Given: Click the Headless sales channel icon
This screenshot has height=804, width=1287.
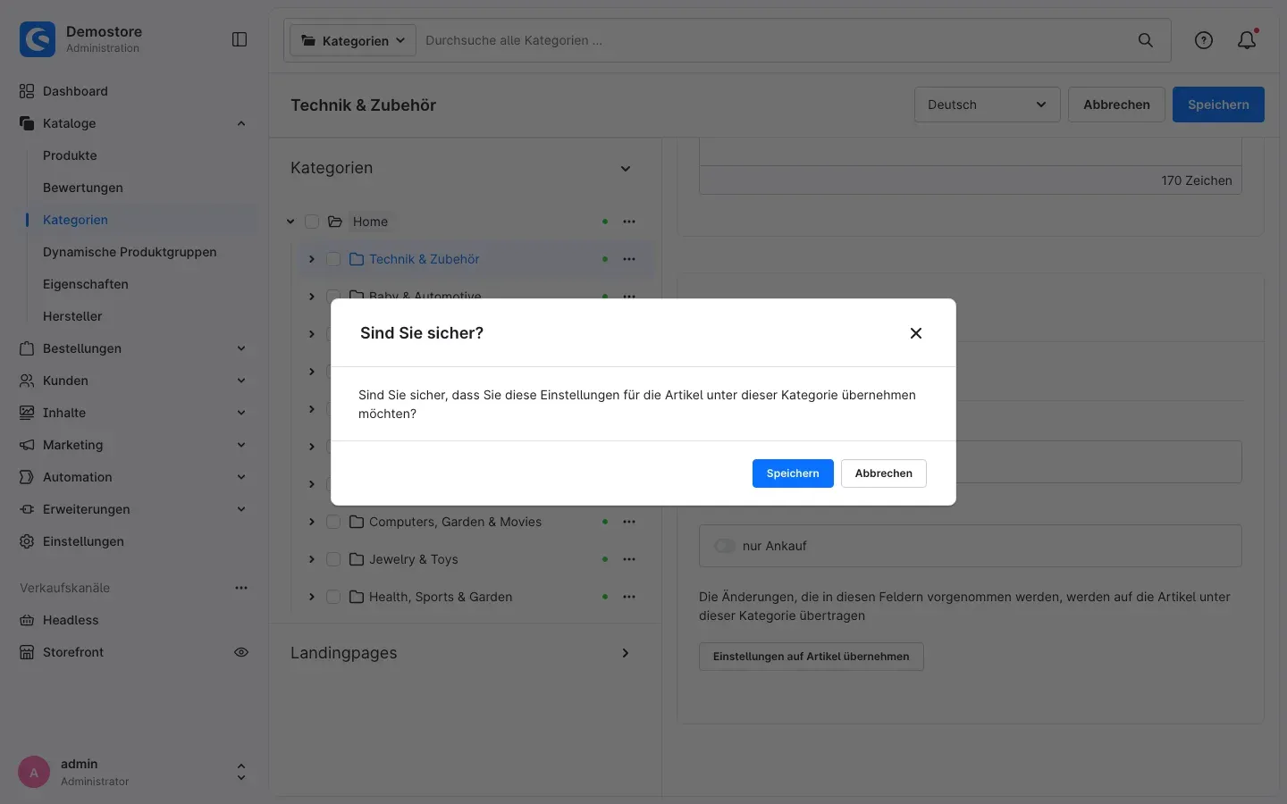Looking at the screenshot, I should click(27, 620).
